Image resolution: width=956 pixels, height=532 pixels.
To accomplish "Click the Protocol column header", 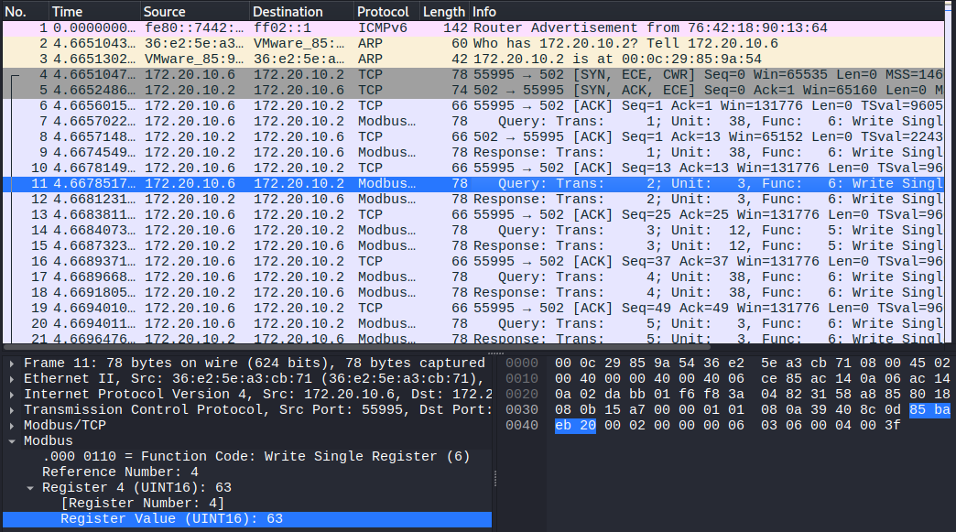I will [x=386, y=12].
